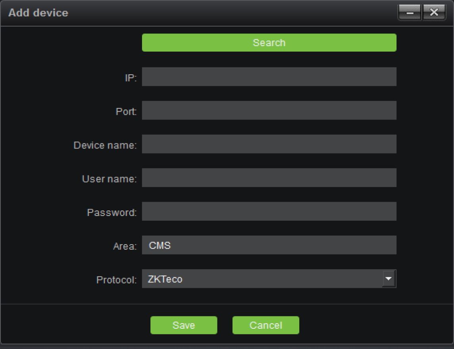Select the Device name text box
Viewport: 454px width, 349px height.
[269, 144]
